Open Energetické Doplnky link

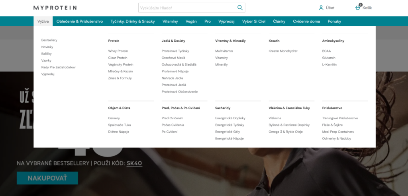pos(230,118)
